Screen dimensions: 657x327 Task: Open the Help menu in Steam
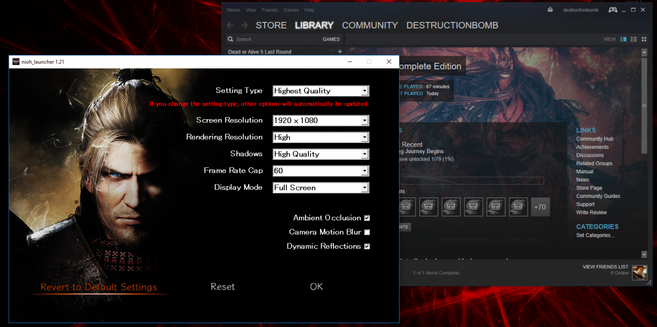pyautogui.click(x=309, y=10)
